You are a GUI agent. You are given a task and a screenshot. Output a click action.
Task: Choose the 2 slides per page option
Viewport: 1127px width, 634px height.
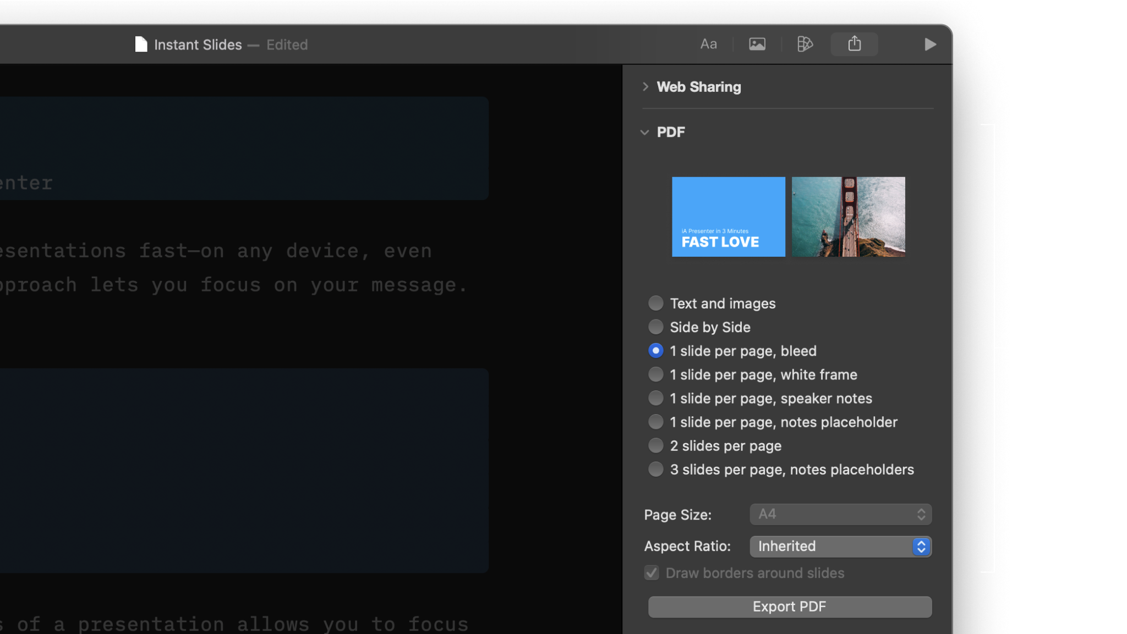tap(655, 445)
